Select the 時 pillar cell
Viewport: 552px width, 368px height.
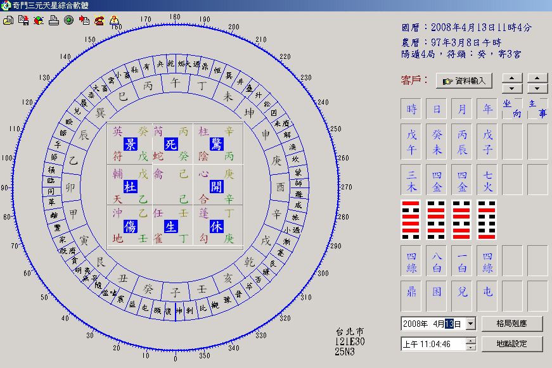[411, 108]
